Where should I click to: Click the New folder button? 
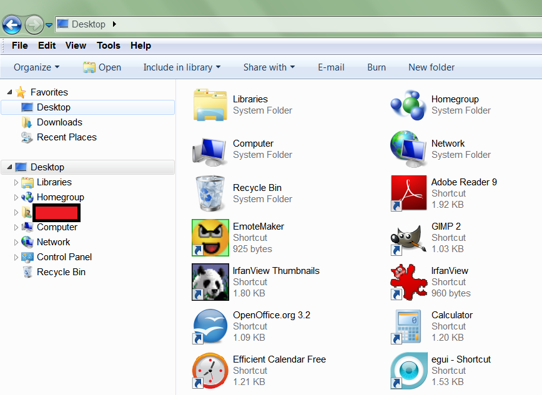pyautogui.click(x=431, y=67)
